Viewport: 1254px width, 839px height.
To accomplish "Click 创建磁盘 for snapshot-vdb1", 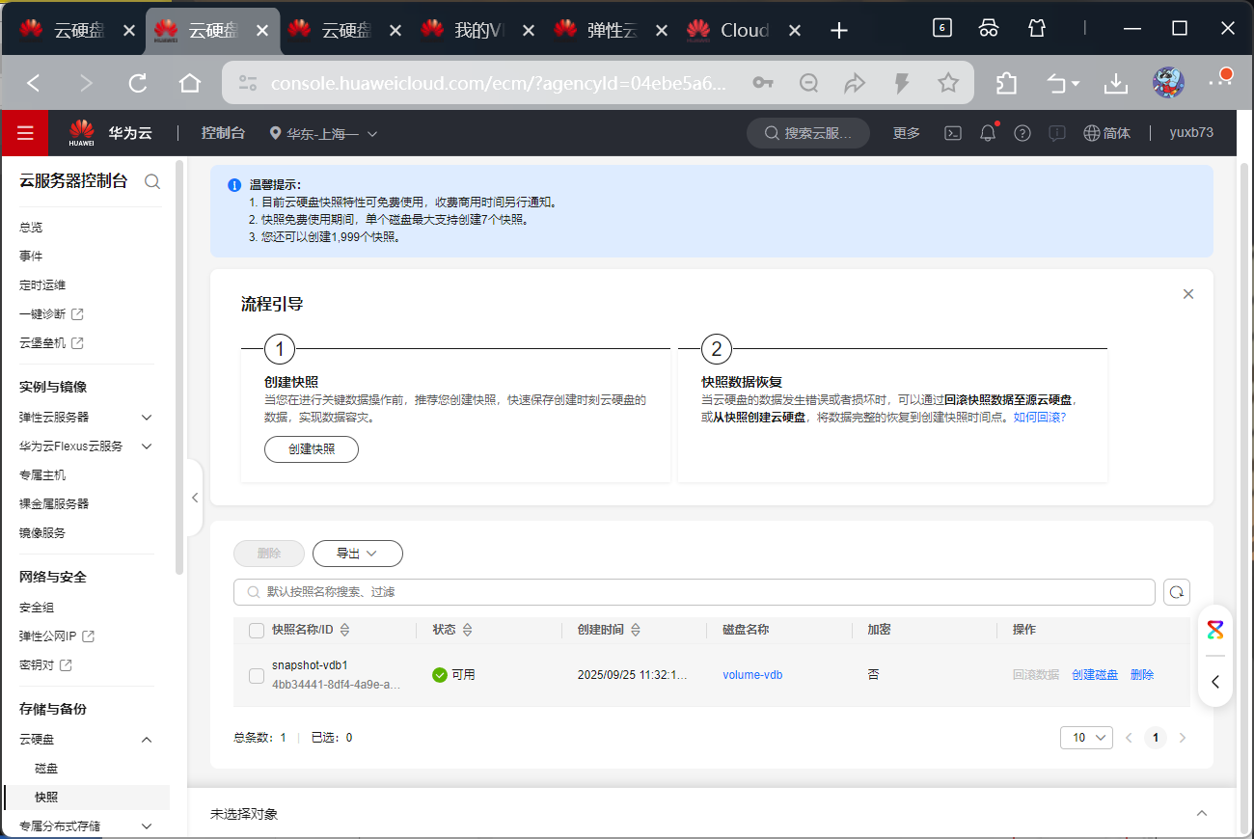I will [x=1095, y=675].
